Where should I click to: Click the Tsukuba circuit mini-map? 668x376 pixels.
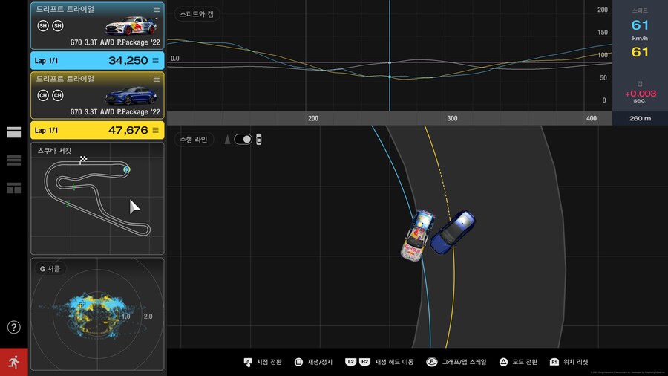pos(97,199)
